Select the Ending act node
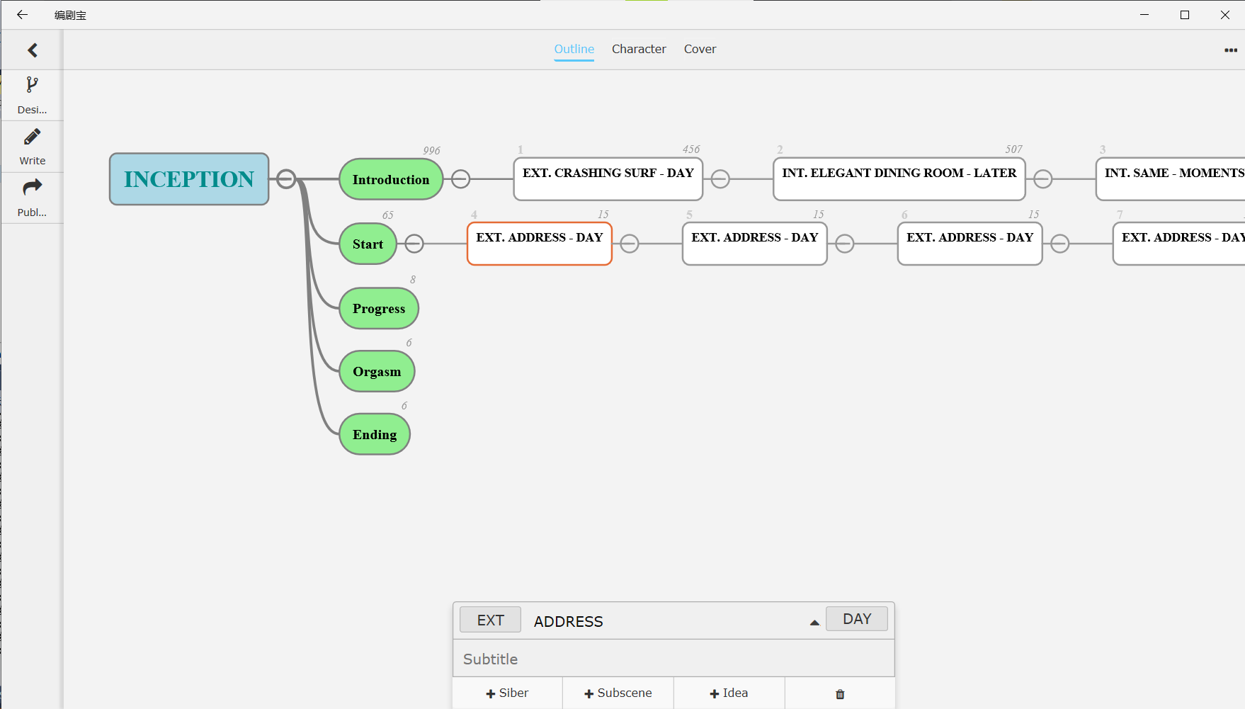Viewport: 1245px width, 709px height. (x=375, y=434)
